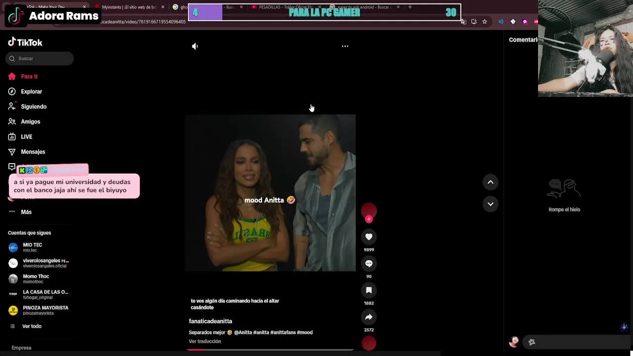This screenshot has height=356, width=633.
Task: Open the spinning sound disc icon
Action: tap(369, 343)
